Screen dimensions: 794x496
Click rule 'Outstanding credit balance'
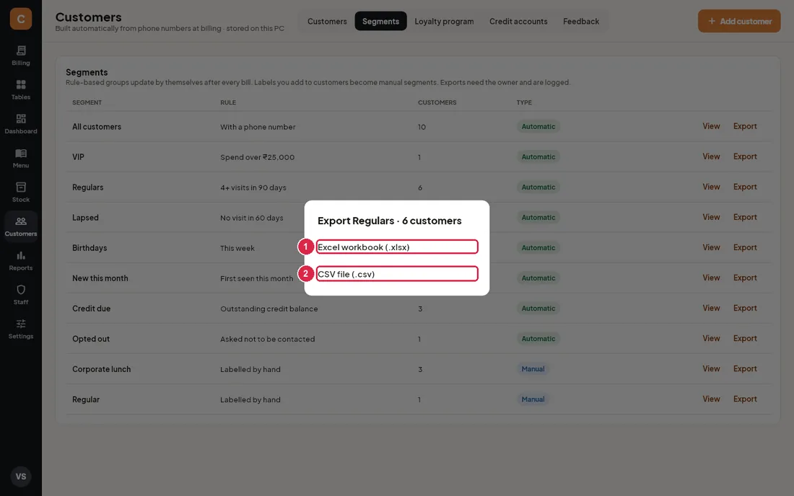coord(269,309)
